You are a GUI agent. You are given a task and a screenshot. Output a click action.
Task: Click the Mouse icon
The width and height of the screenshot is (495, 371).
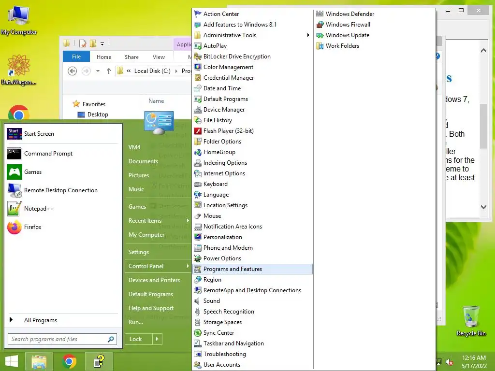click(198, 216)
